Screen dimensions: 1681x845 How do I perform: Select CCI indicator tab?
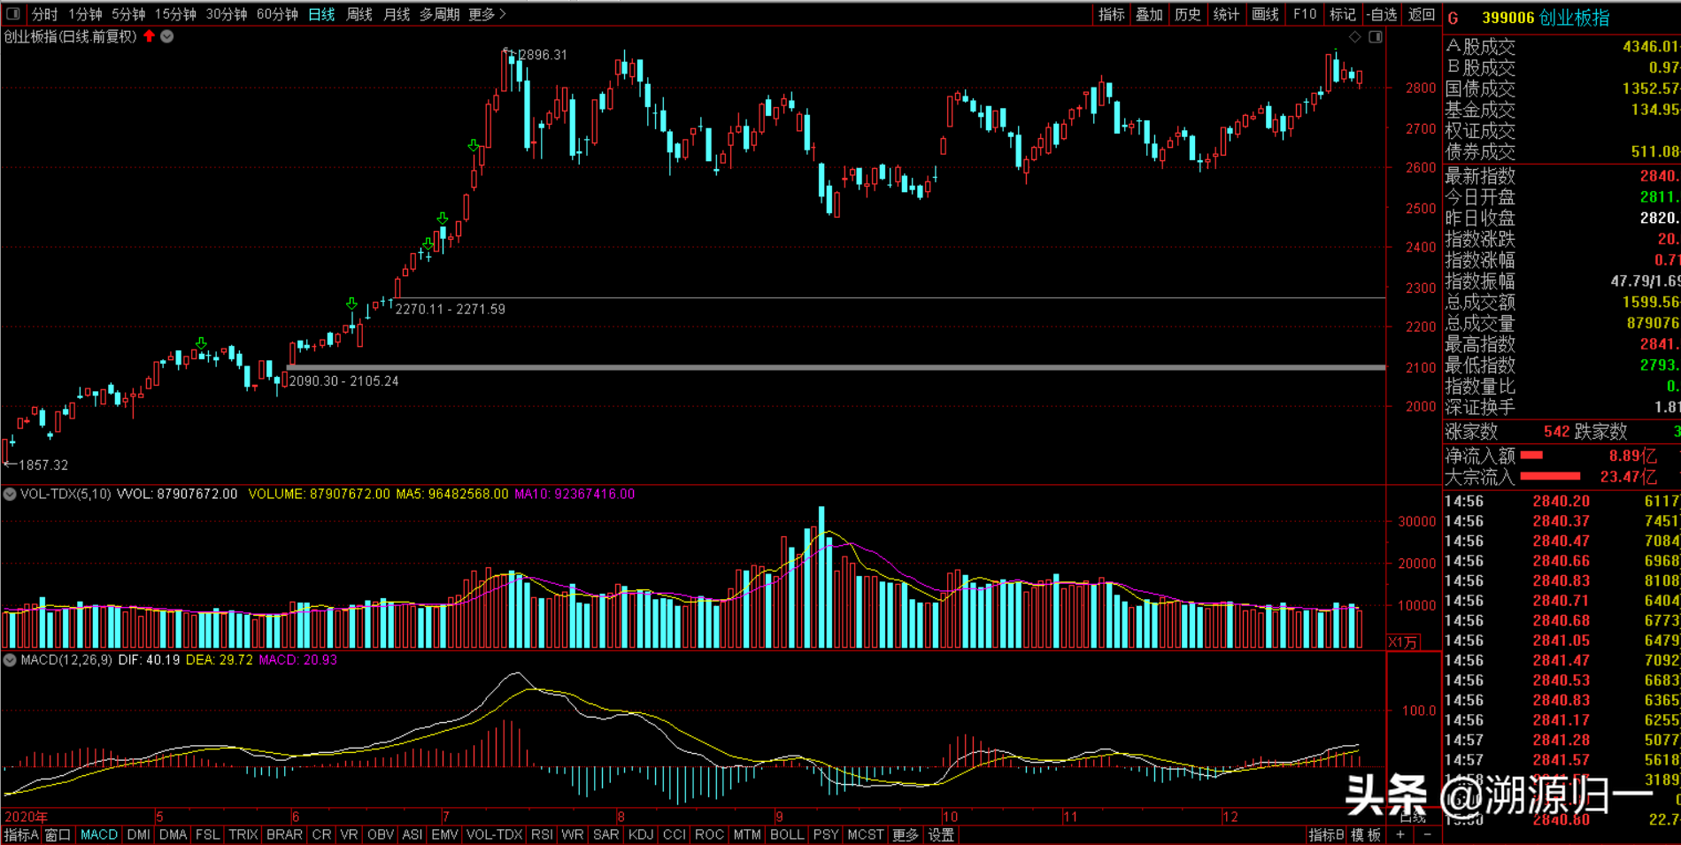675,834
